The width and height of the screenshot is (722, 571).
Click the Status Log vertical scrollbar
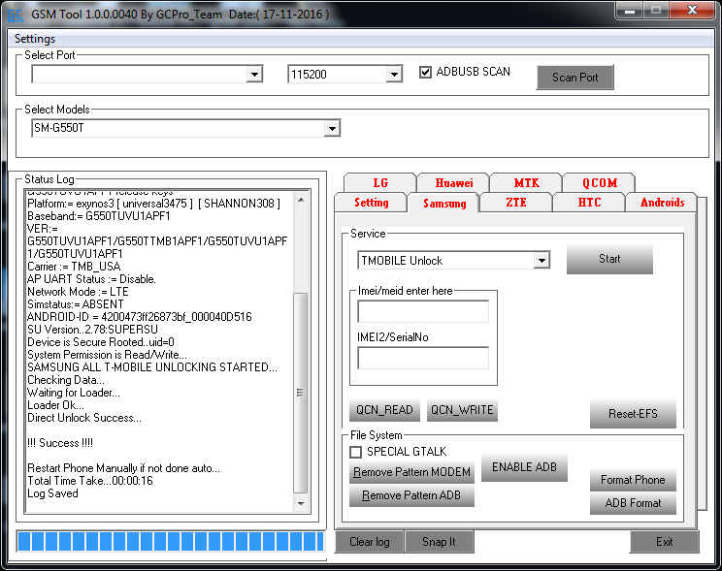tap(301, 351)
